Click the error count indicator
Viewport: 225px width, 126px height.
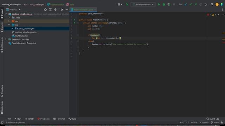pyautogui.click(x=209, y=15)
